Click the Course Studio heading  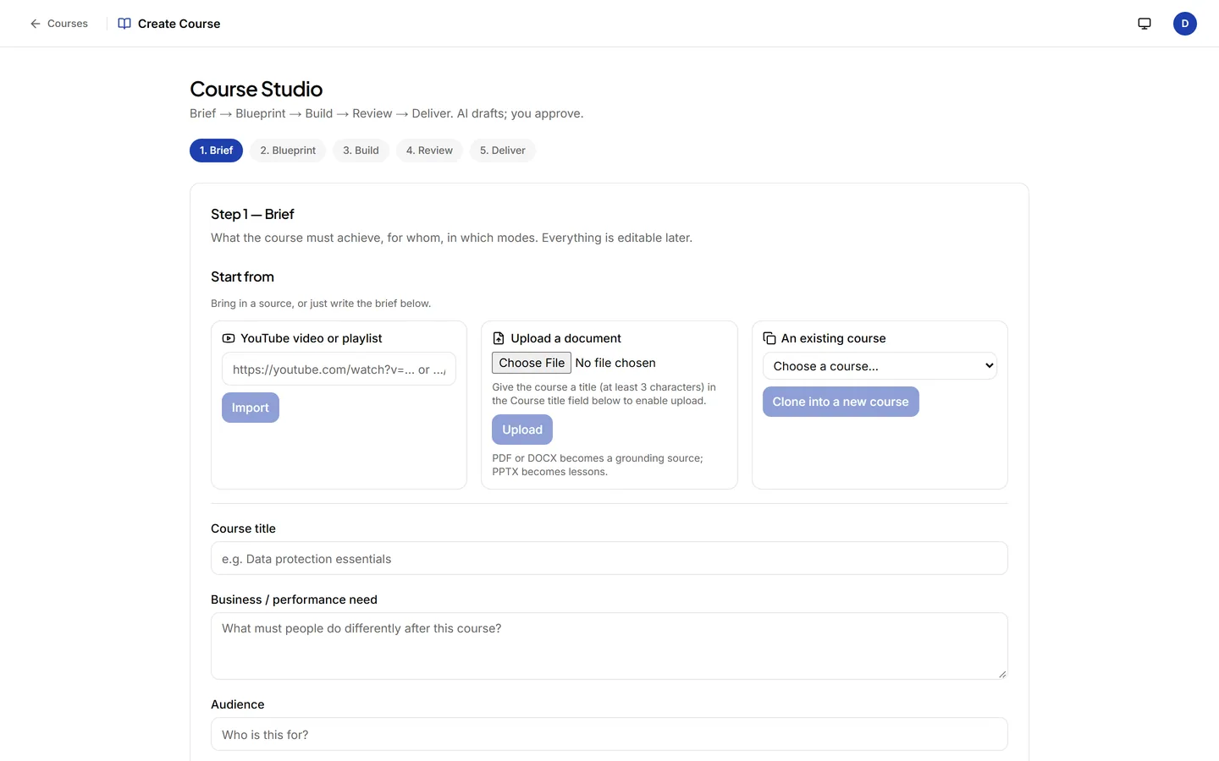point(256,89)
